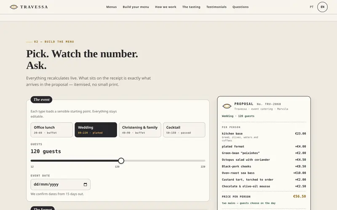337x210 pixels.
Task: Select the Wedding event type card
Action: click(96, 130)
